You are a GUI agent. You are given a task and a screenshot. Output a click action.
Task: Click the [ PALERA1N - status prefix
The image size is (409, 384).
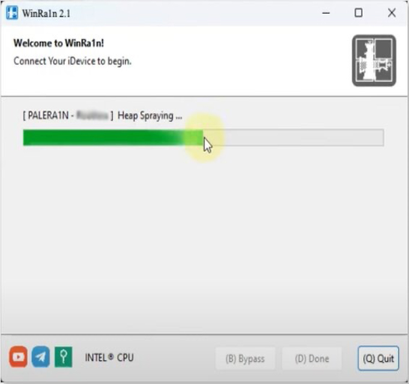pos(49,115)
